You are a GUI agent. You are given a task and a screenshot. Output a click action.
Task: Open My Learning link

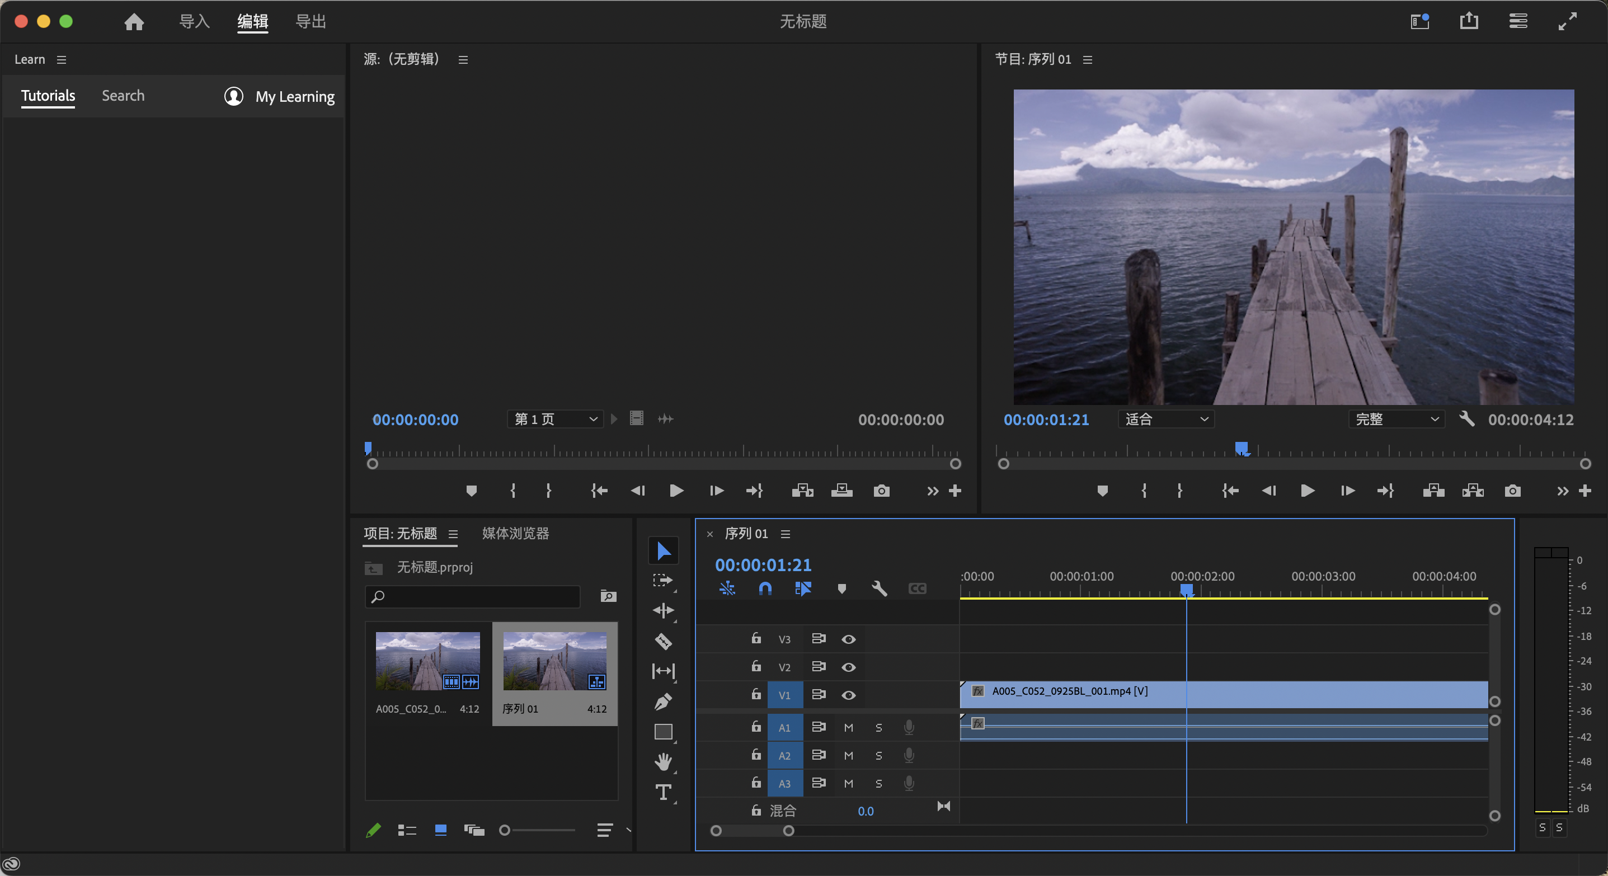point(295,97)
